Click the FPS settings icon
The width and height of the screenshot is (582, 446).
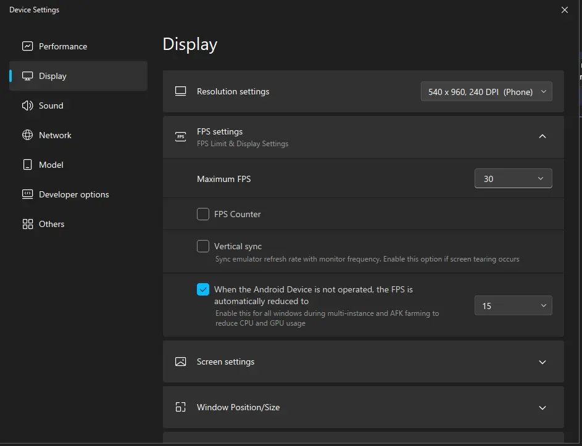pos(180,136)
